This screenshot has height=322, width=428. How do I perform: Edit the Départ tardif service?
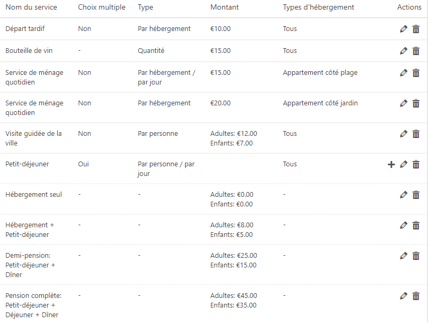pos(403,29)
